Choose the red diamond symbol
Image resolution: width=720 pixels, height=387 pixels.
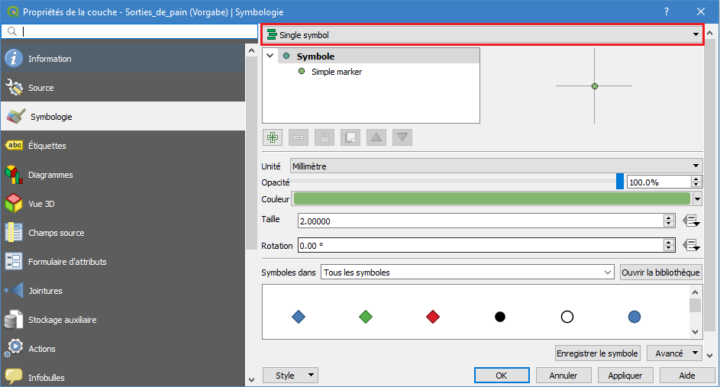(x=433, y=317)
